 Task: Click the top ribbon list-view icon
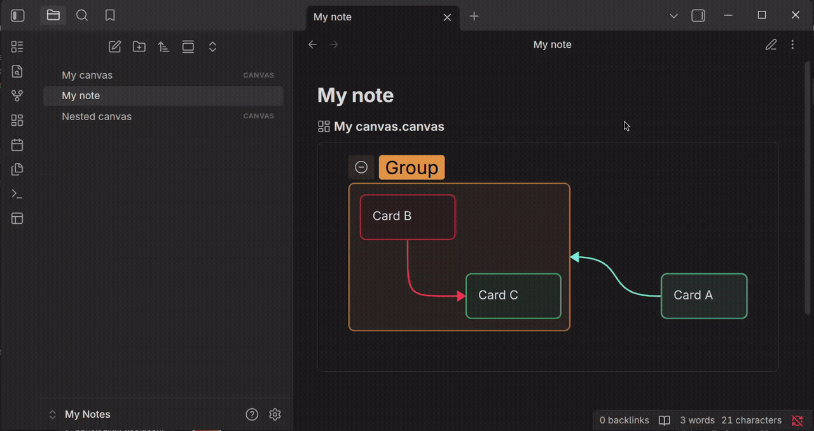(x=17, y=46)
